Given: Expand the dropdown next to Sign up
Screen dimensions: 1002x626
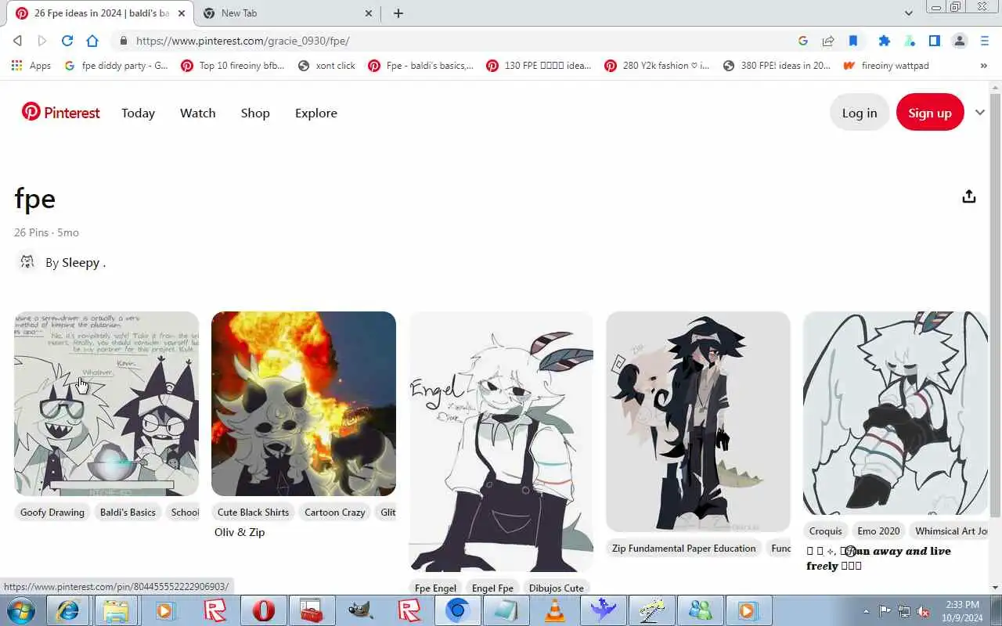Looking at the screenshot, I should (980, 113).
